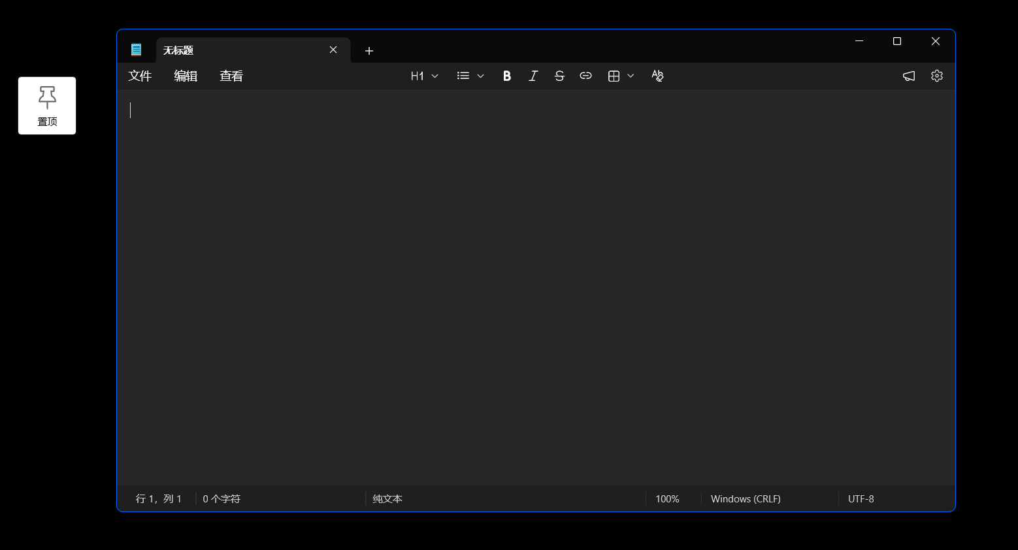This screenshot has height=550, width=1018.
Task: Minimize the Notepad window
Action: (859, 41)
